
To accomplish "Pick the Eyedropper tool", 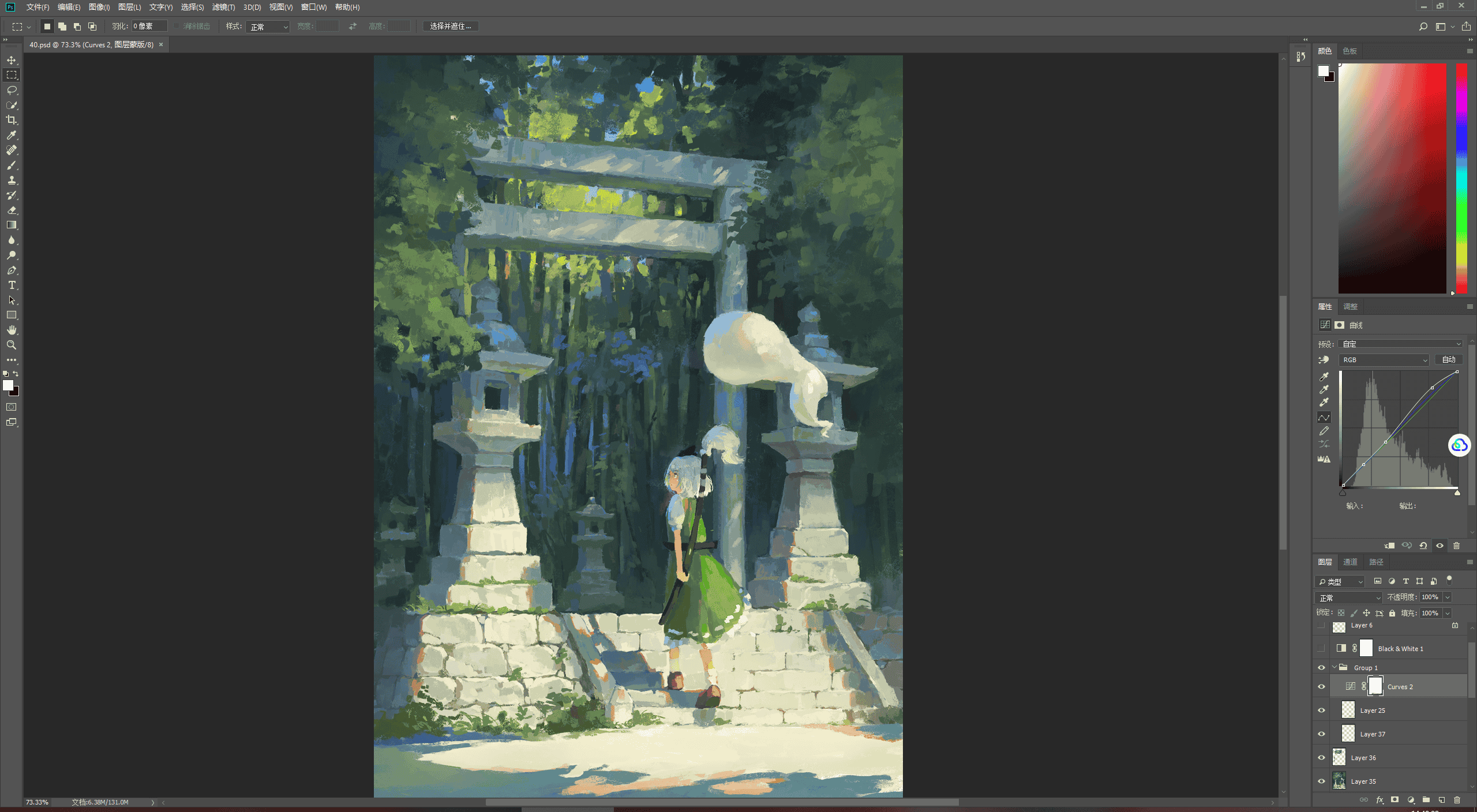I will (x=12, y=135).
